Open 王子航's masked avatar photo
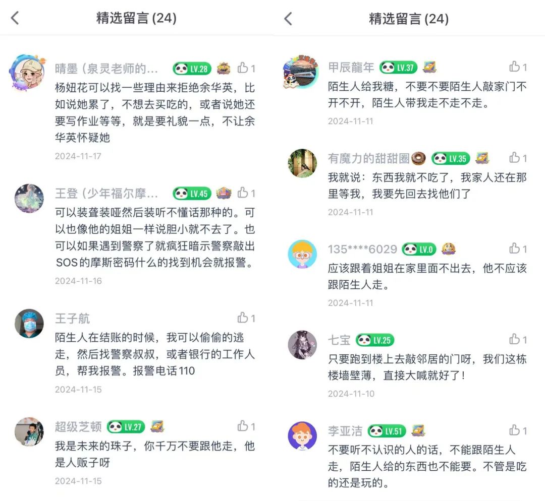 [29, 323]
